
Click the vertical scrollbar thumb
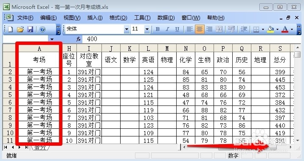298,54
